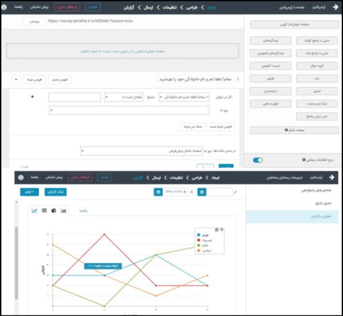Click the help icon beside درج اطلاعات مخفی
Image resolution: width=343 pixels, height=316 pixels.
coord(304,160)
